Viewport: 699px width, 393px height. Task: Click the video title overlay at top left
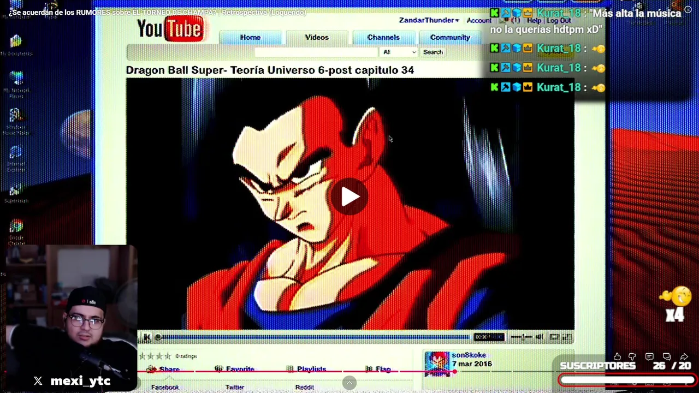pos(157,12)
